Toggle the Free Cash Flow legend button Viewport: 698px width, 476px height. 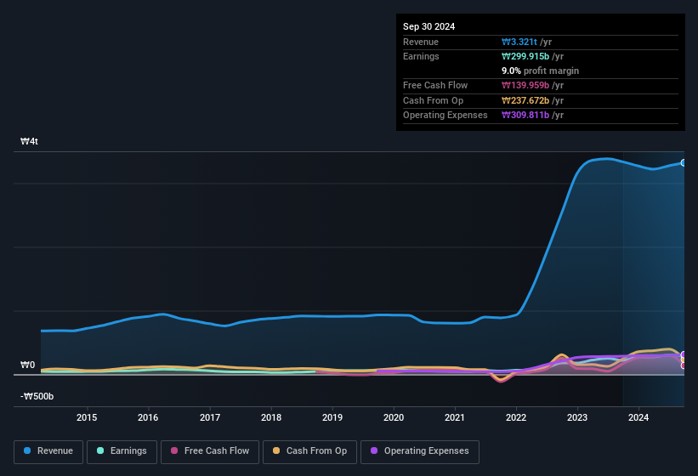(x=210, y=451)
